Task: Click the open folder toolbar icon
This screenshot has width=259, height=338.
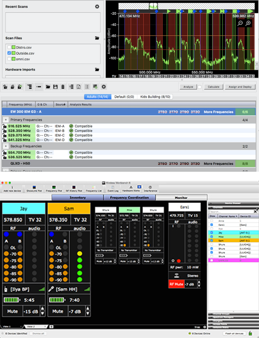Action: [48, 87]
